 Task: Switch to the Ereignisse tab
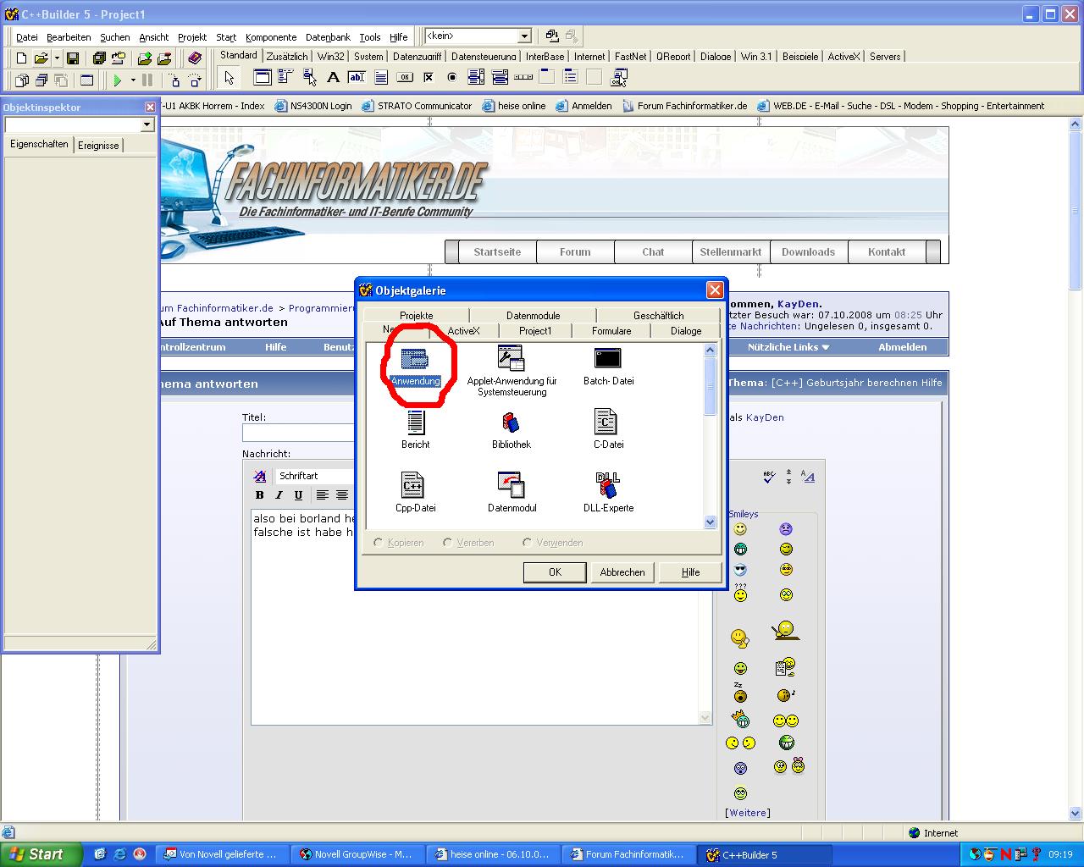point(98,146)
